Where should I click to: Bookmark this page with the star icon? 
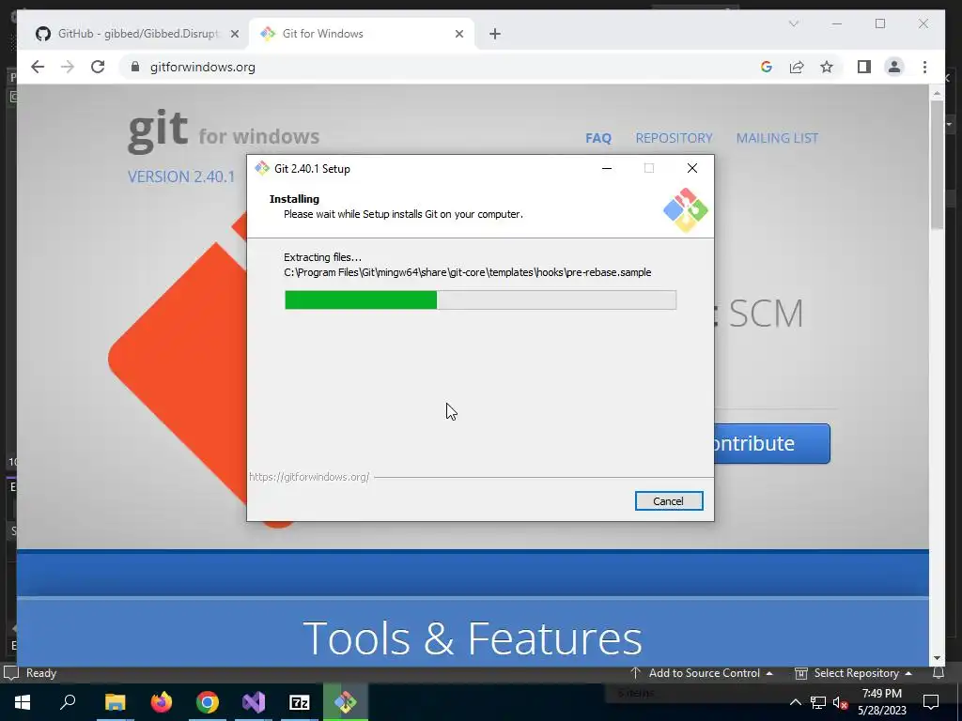point(827,67)
